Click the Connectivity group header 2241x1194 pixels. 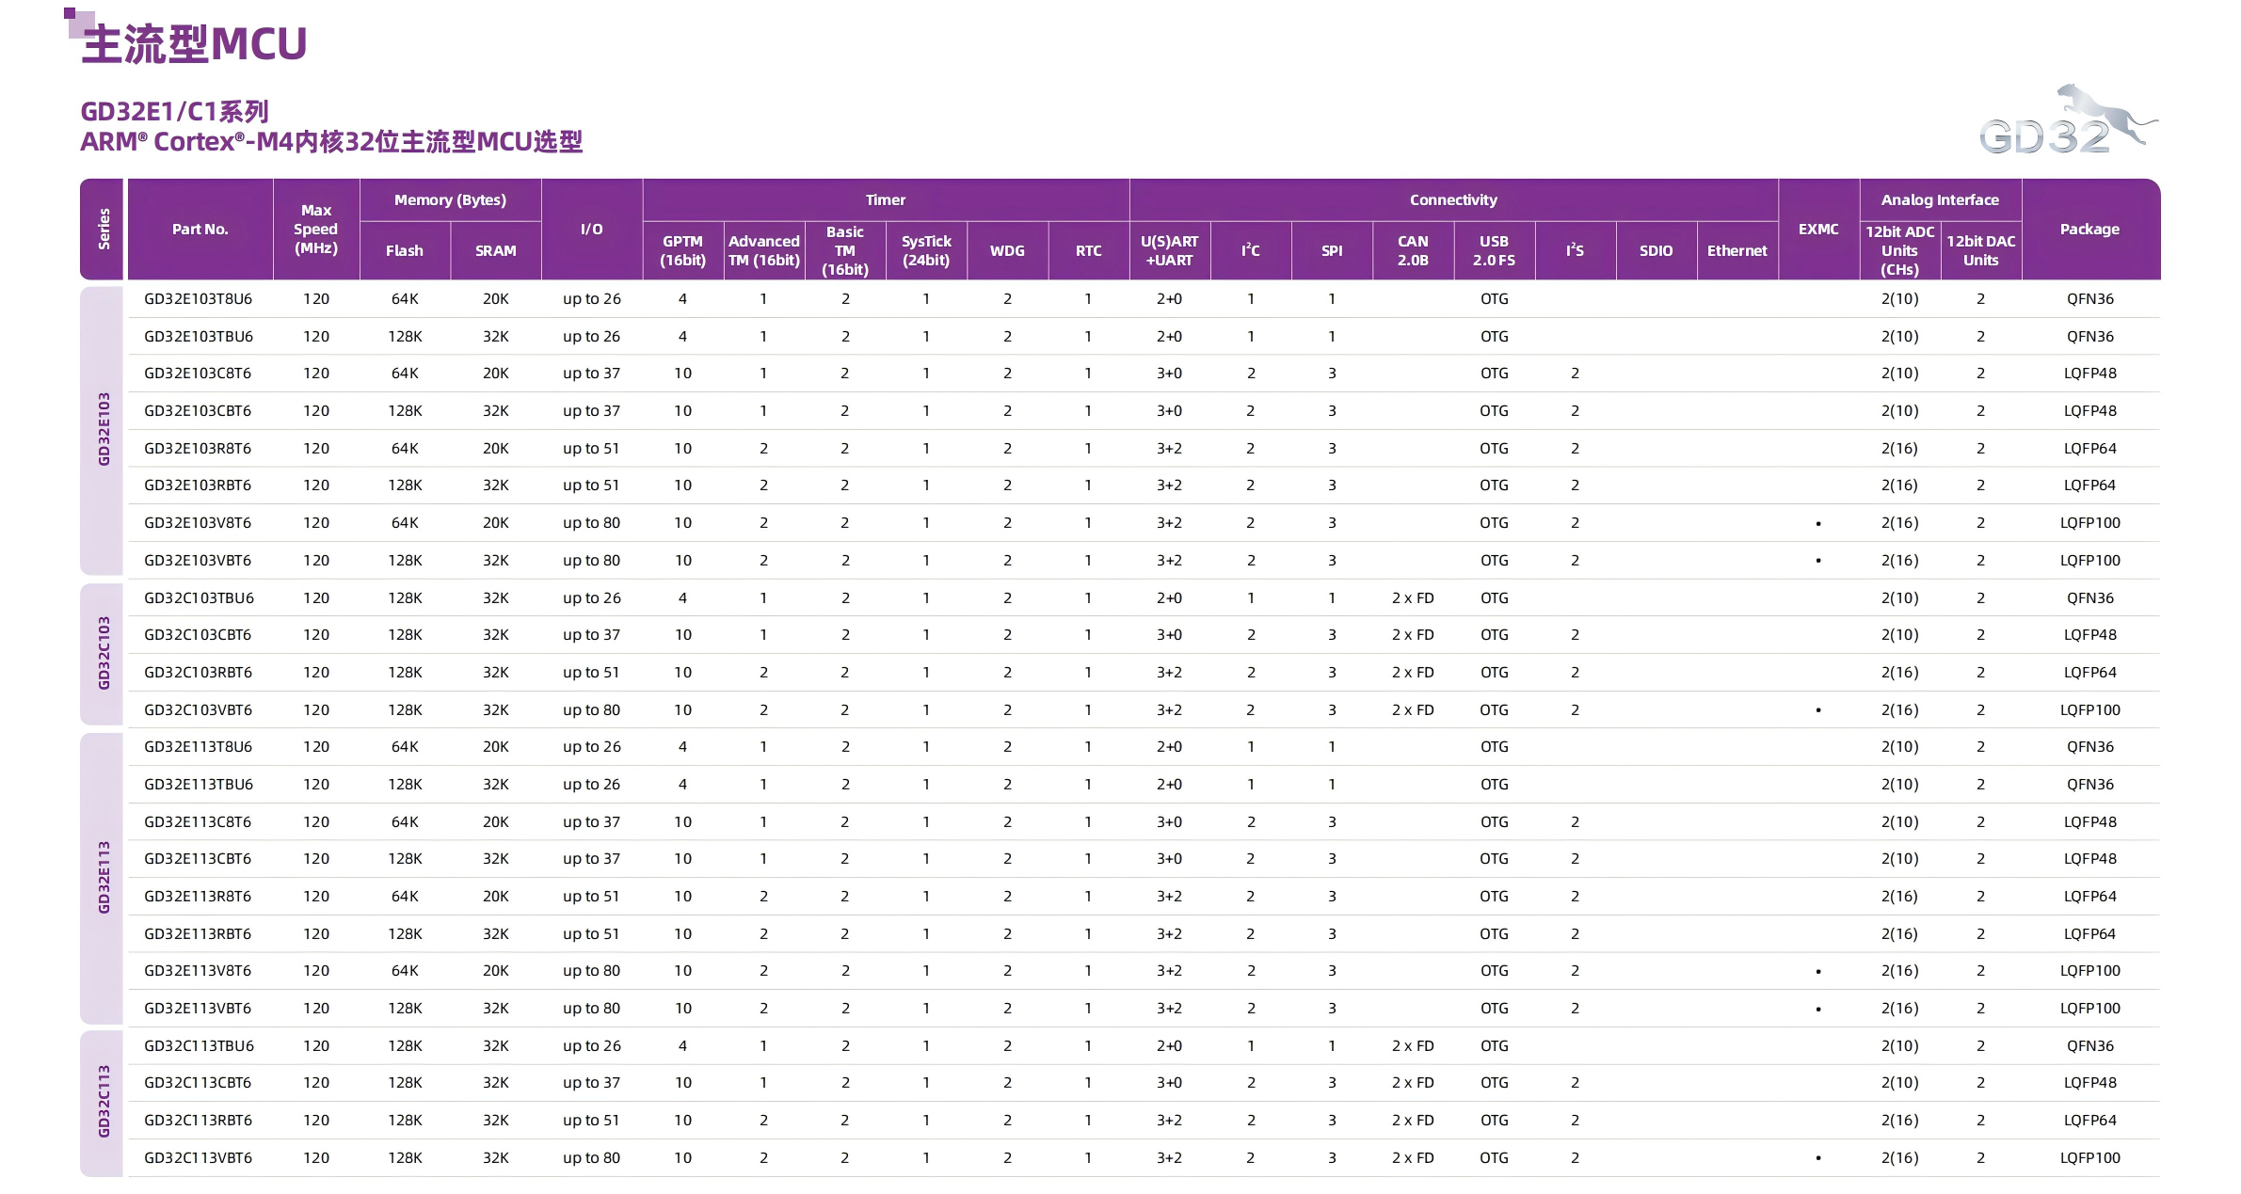coord(1452,200)
